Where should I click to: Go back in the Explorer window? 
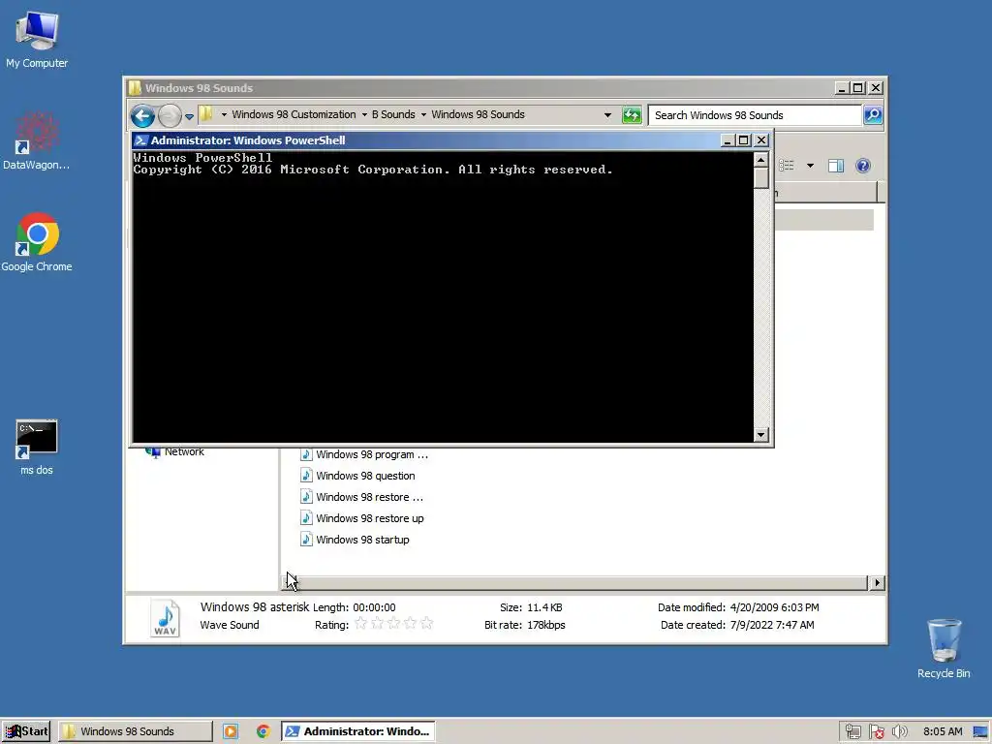coord(143,116)
